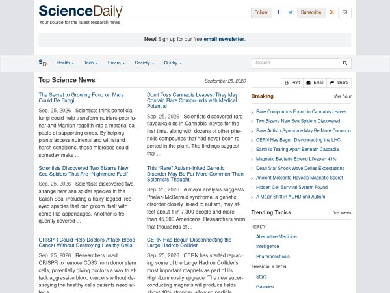Open trending topic Galaxies

[x=265, y=286]
